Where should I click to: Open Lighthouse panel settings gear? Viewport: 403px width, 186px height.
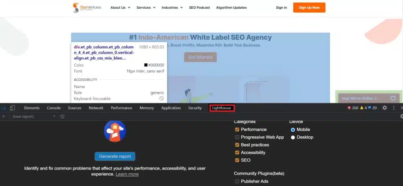point(401,117)
